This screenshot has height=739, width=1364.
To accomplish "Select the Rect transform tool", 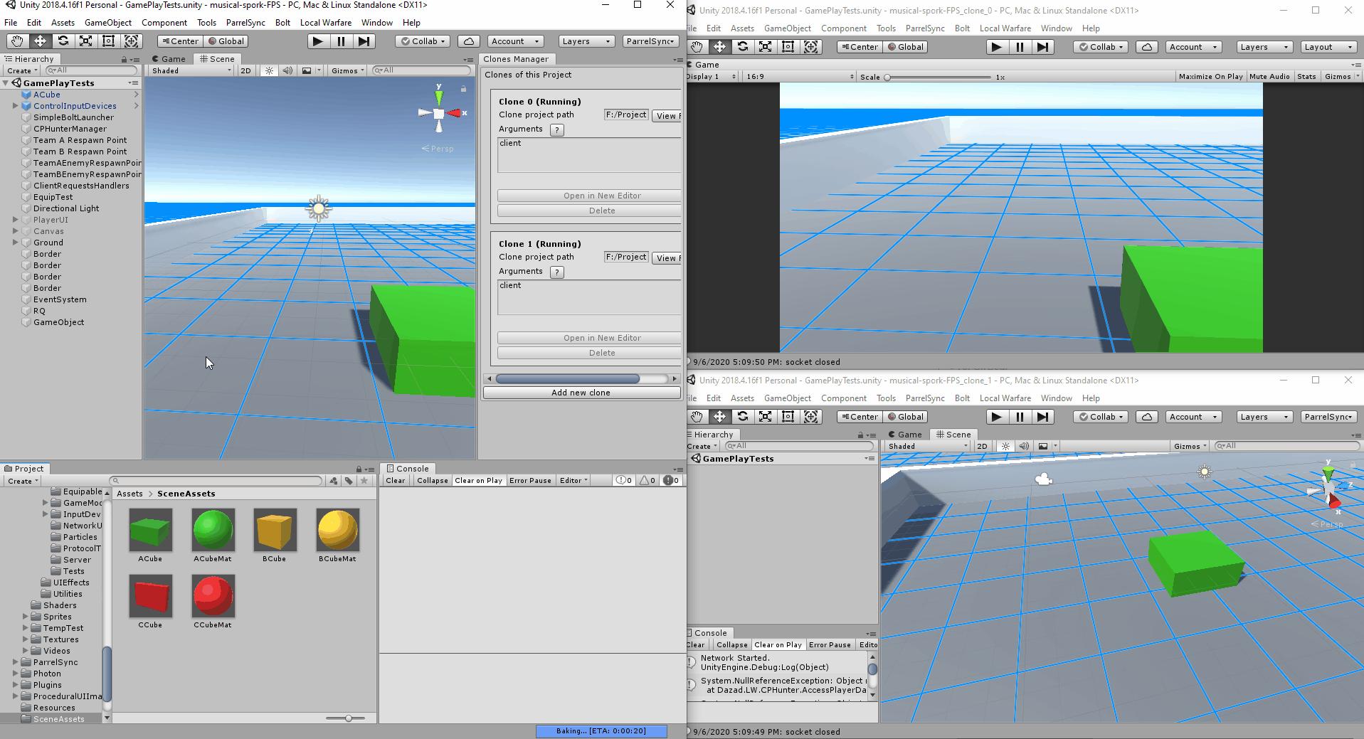I will click(x=108, y=41).
